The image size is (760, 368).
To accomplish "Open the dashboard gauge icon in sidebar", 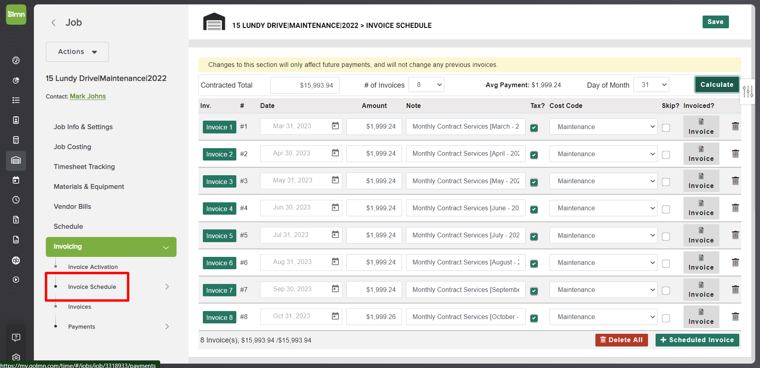I will tap(16, 61).
